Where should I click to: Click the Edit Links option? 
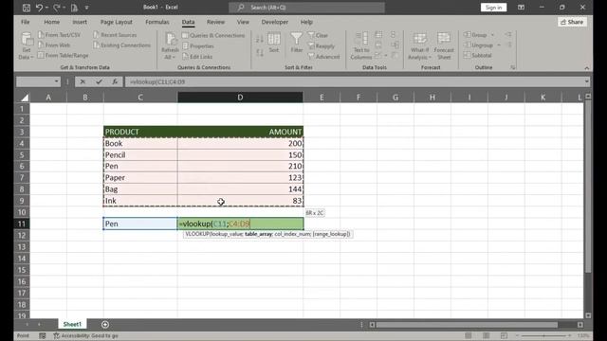pos(197,57)
